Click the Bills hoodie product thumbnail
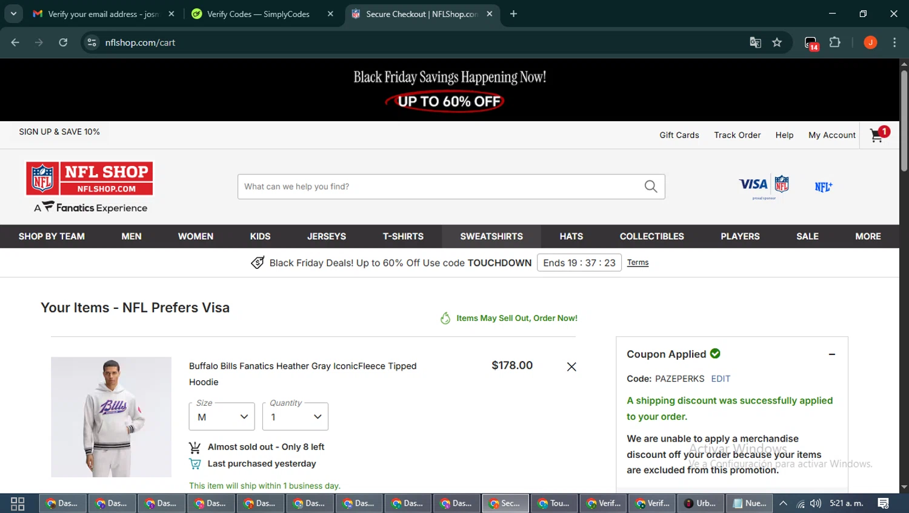 [111, 417]
